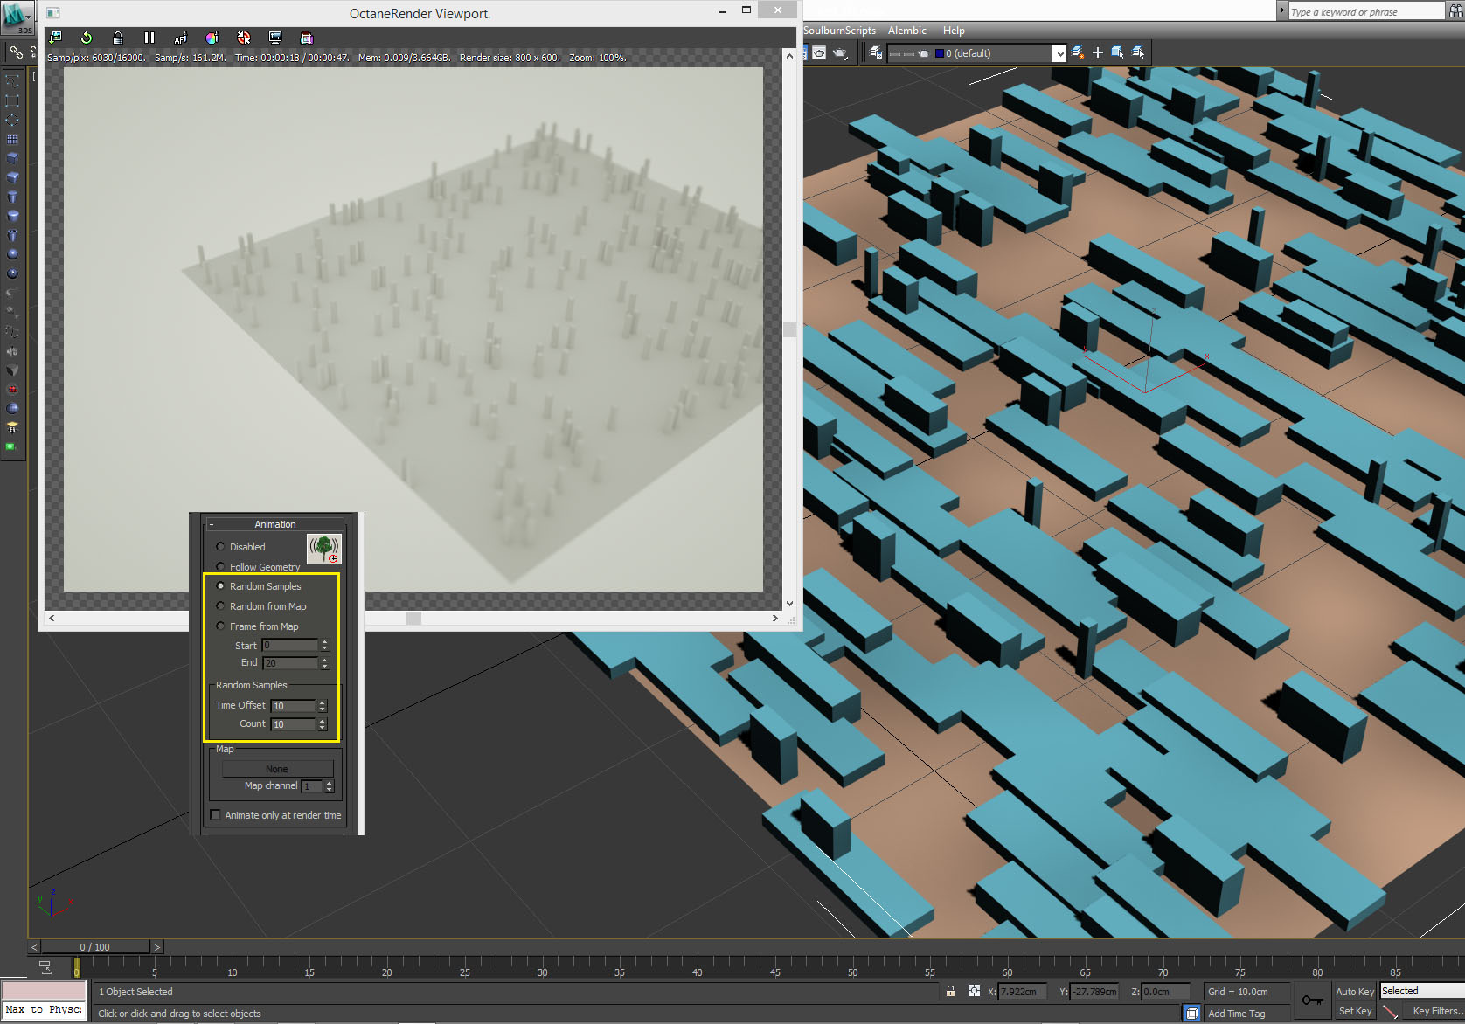The width and height of the screenshot is (1465, 1024).
Task: Click the color wheel picker icon
Action: (x=212, y=38)
